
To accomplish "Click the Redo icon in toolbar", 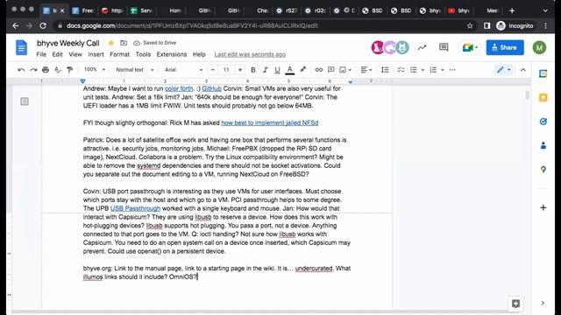I will (33, 70).
